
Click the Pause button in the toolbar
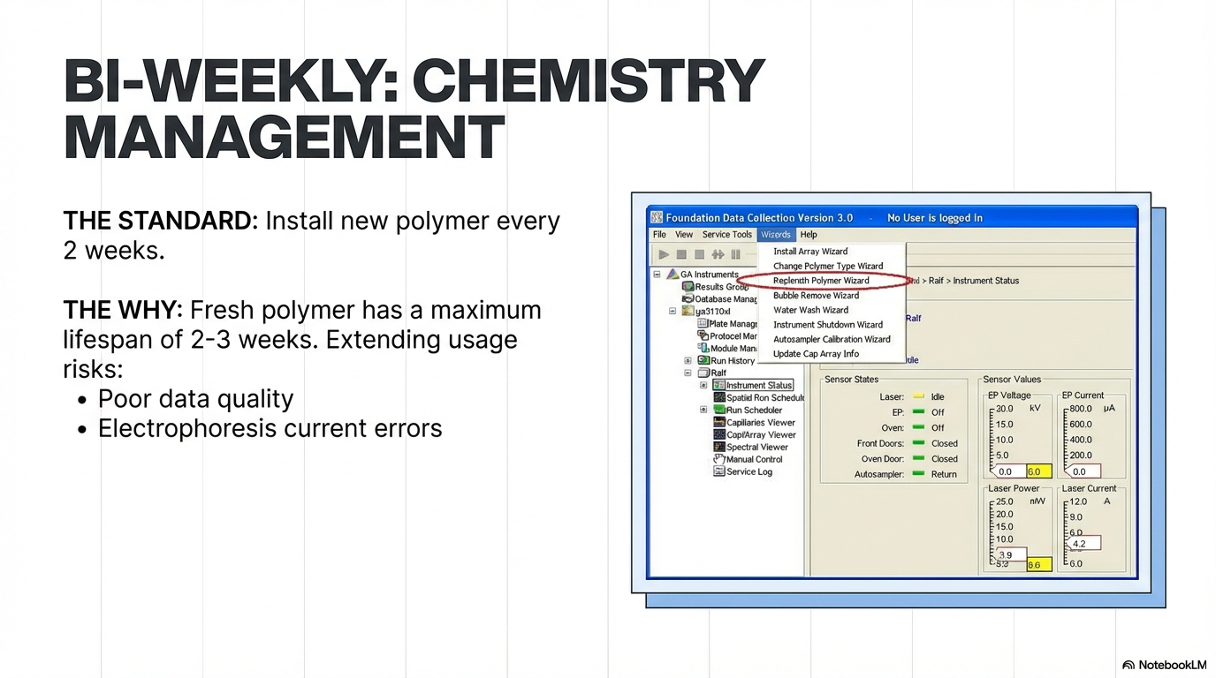pos(735,254)
